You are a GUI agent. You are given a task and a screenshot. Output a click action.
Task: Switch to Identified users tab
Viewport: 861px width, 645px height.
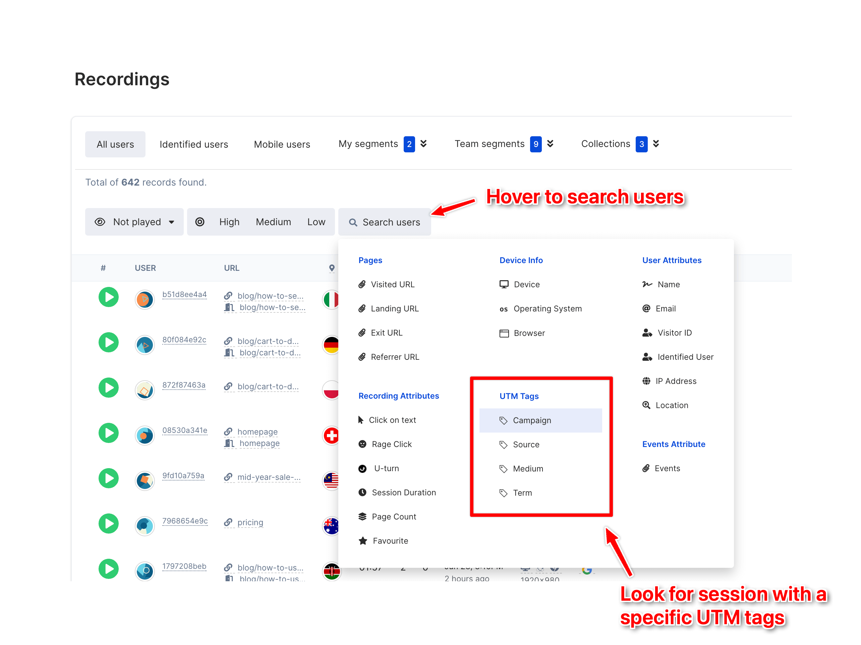193,145
